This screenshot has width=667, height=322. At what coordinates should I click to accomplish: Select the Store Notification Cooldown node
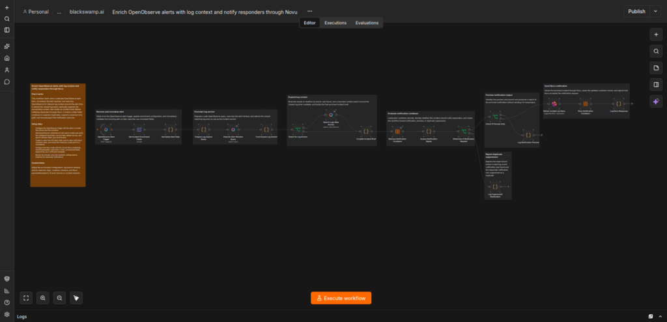tap(586, 104)
